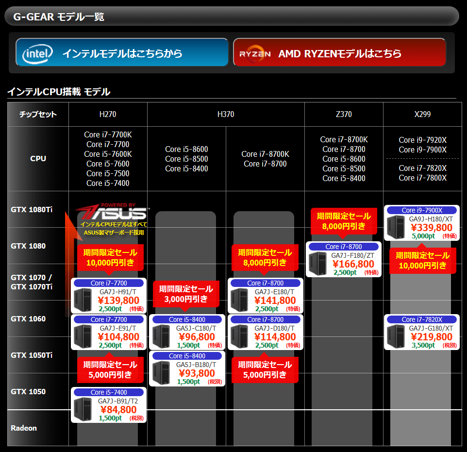Click the ¥104,800 price
Image resolution: width=467 pixels, height=452 pixels.
pos(118,336)
